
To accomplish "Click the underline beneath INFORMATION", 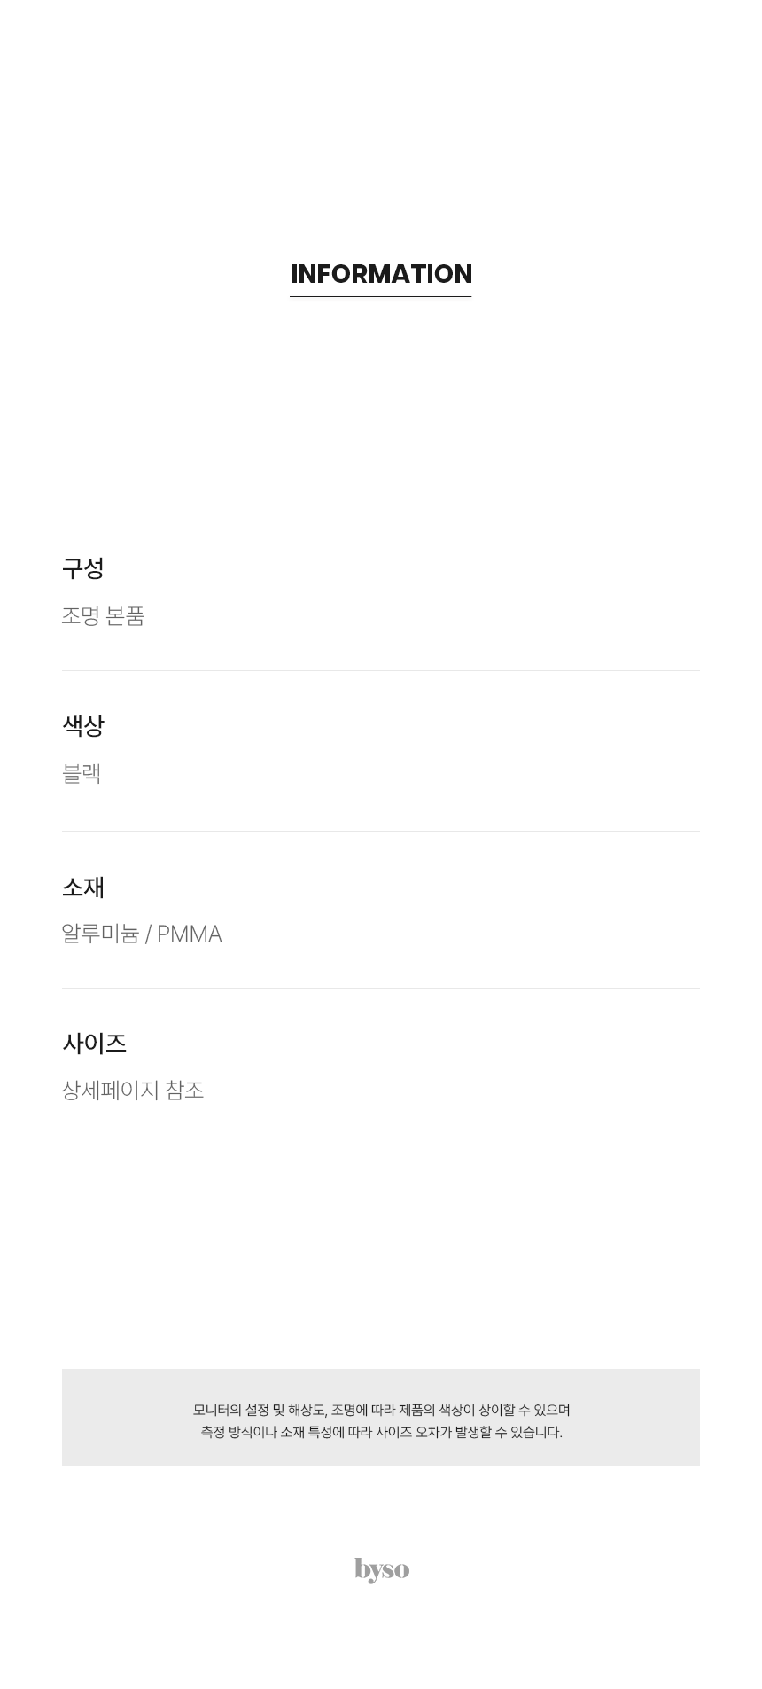I will (x=381, y=296).
